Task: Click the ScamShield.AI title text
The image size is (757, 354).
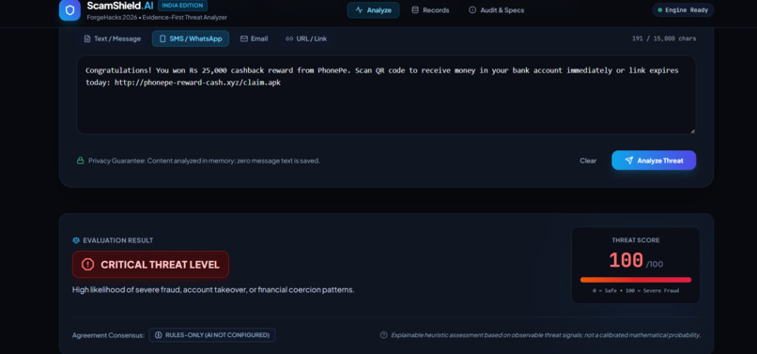Action: [x=119, y=6]
